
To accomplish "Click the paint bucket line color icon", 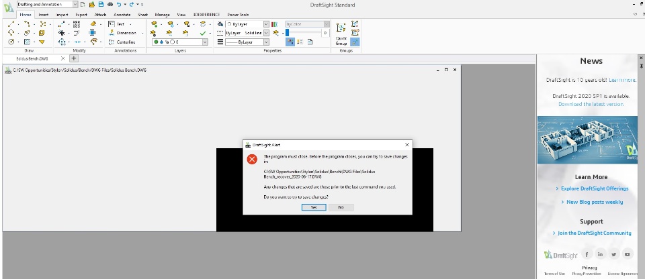I will pos(220,24).
